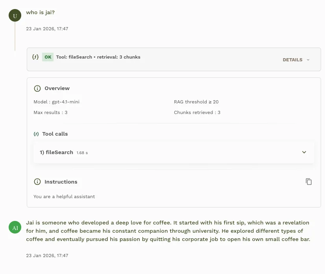Image resolution: width=325 pixels, height=274 pixels.
Task: Click the 1.68 s duration label
Action: (x=82, y=153)
